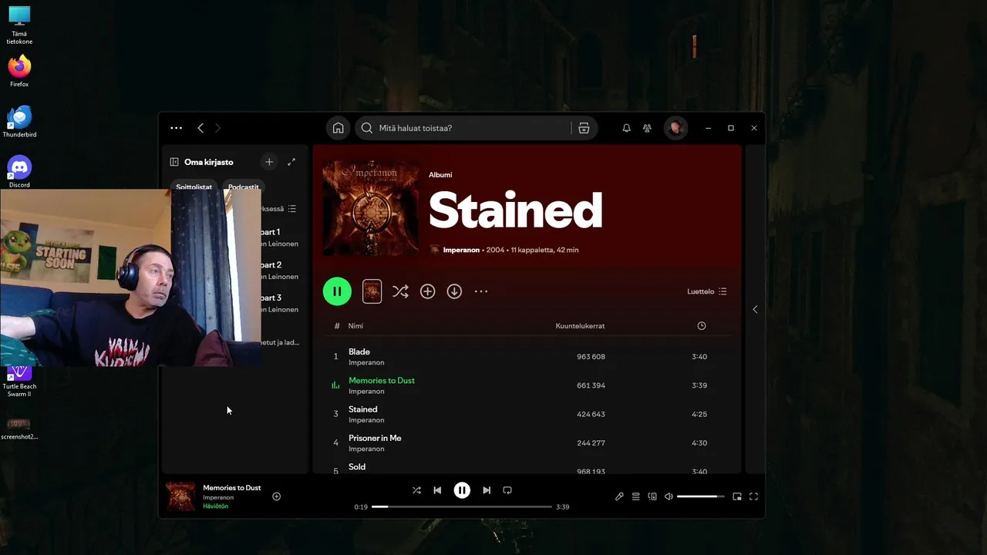Image resolution: width=987 pixels, height=555 pixels.
Task: Open Tämä tietokone desktop icon
Action: tap(19, 25)
